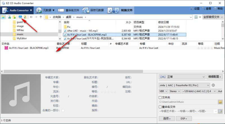
Task: Click the folder tree down scroll arrow
Action: point(60,38)
